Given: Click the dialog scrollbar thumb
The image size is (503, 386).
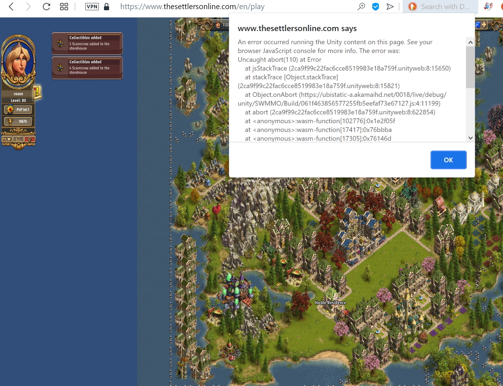Looking at the screenshot, I should [470, 67].
